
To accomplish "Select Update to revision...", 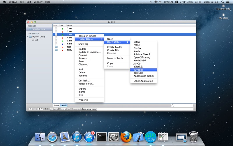I will pyautogui.click(x=89, y=52).
